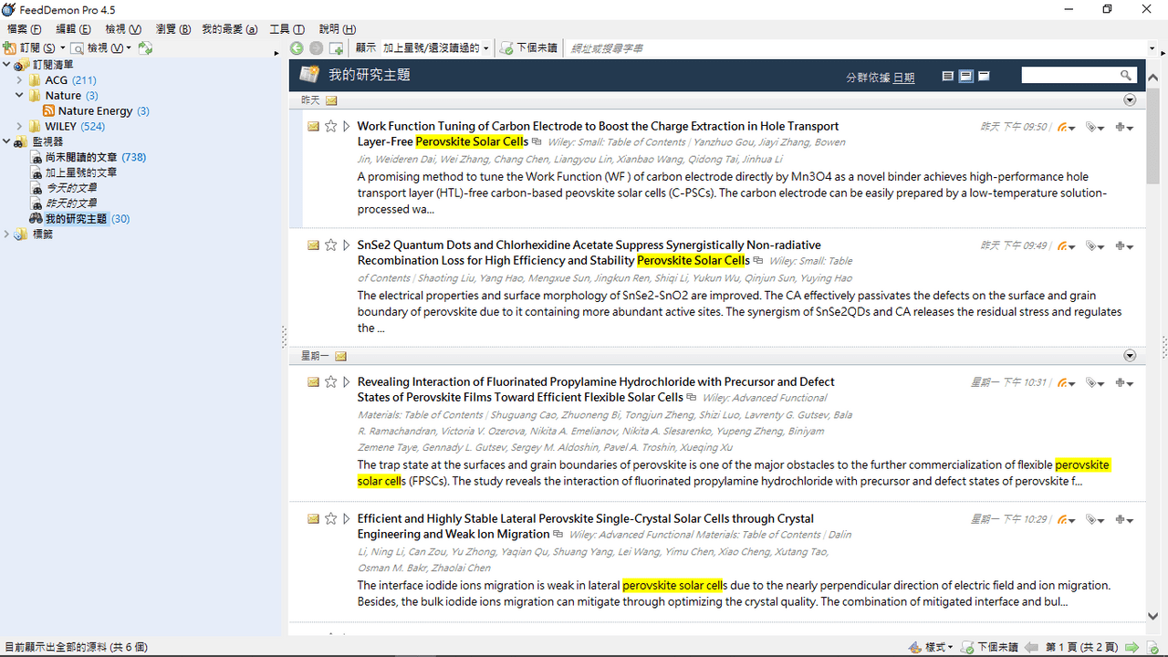The height and width of the screenshot is (657, 1168).
Task: Open the 工具 menu
Action: point(287,29)
